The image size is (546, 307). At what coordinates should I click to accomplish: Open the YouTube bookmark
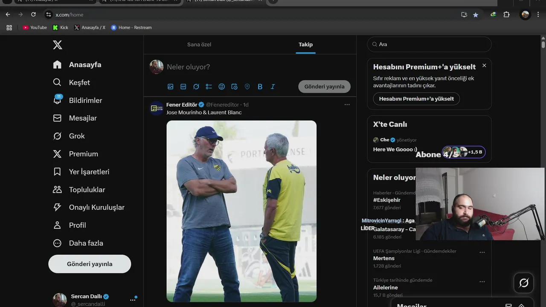[35, 27]
